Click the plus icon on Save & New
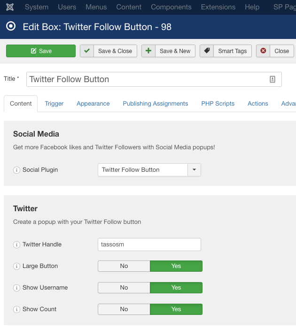This screenshot has height=329, width=296. click(x=148, y=51)
